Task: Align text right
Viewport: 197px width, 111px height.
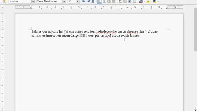Action: click(x=109, y=1)
